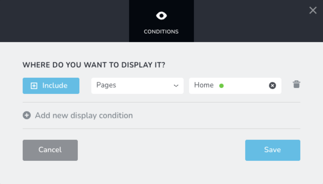Select the "Pages" text in the dropdown
The image size is (323, 184).
(106, 85)
